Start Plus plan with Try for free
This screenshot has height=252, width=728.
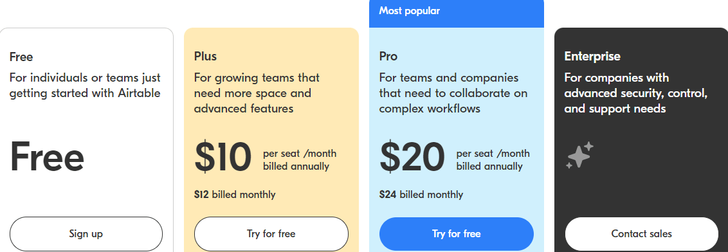(x=271, y=234)
